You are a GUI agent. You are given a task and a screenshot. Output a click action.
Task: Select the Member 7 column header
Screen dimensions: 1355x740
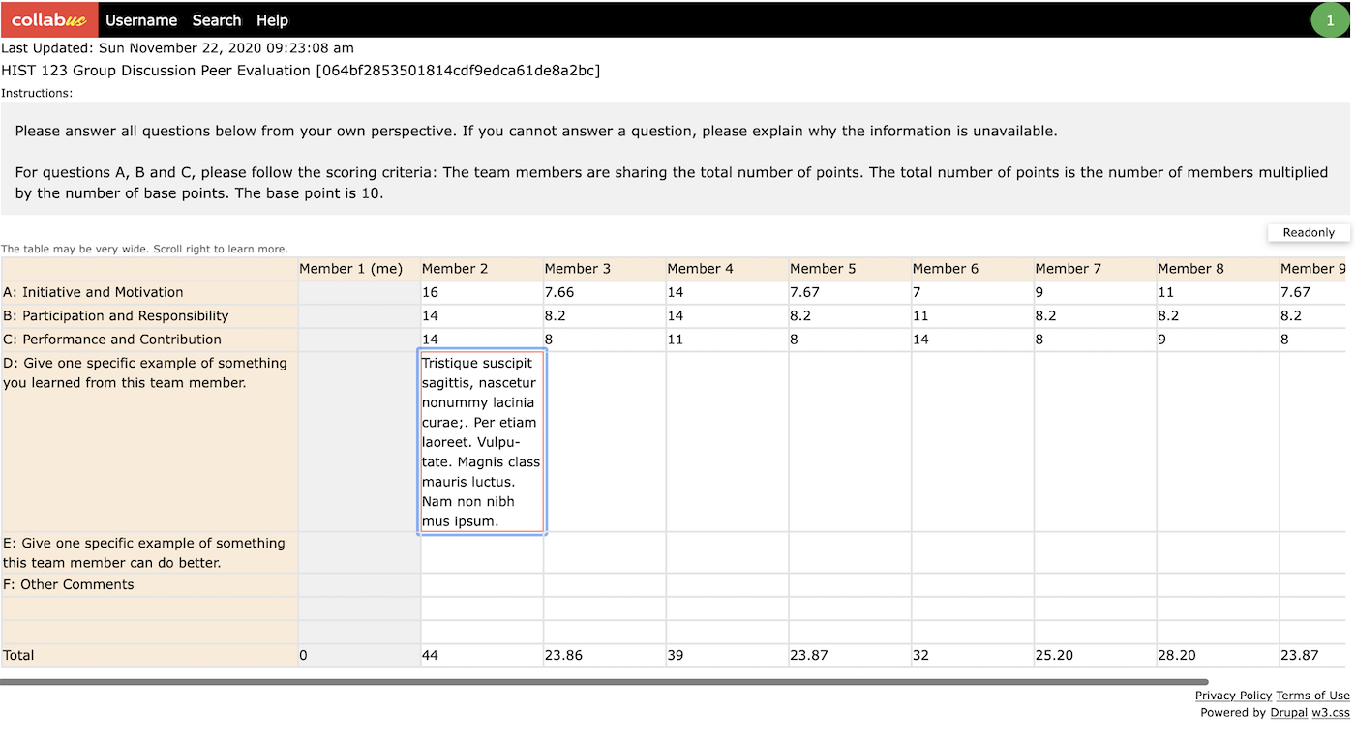tap(1096, 269)
